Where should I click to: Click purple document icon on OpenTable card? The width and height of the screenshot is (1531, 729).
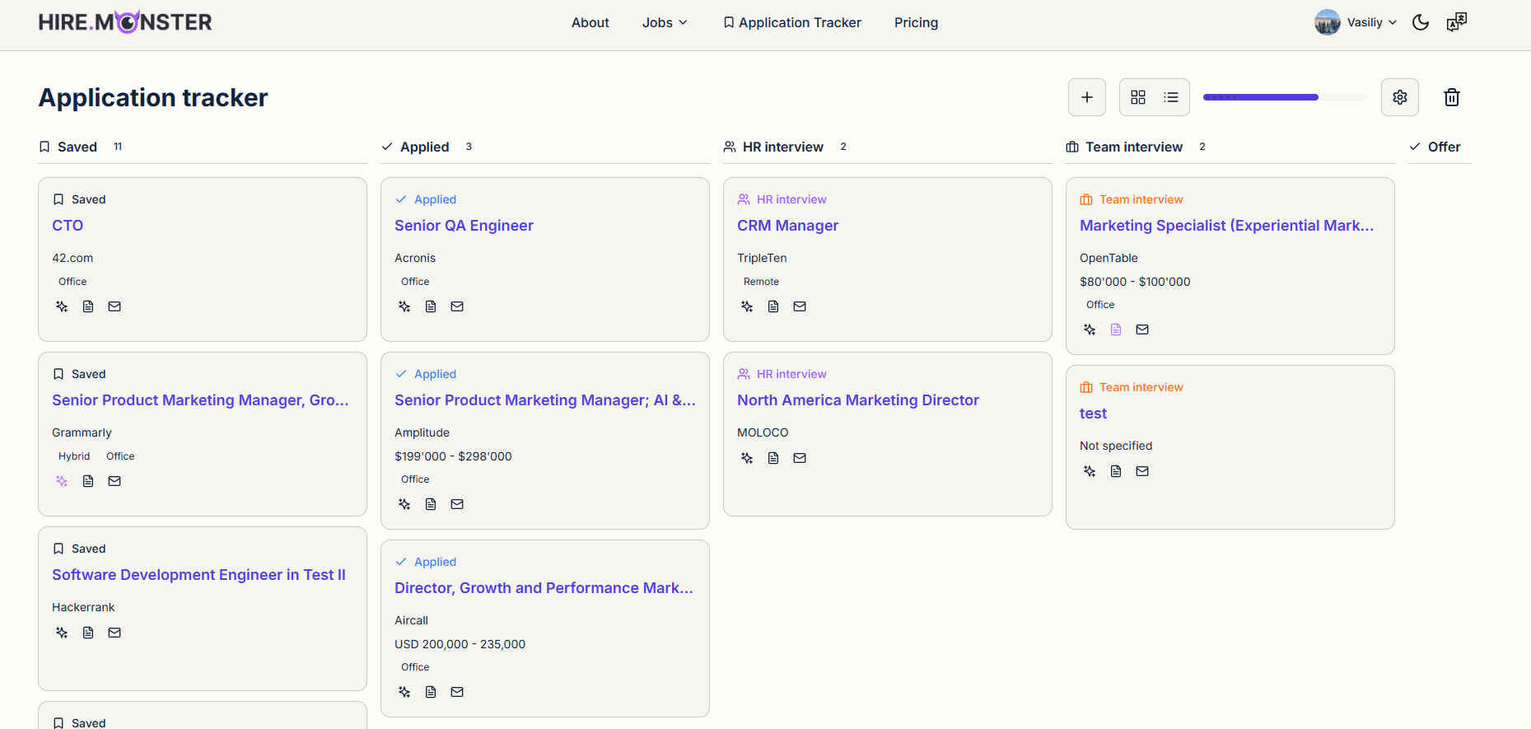(x=1116, y=329)
